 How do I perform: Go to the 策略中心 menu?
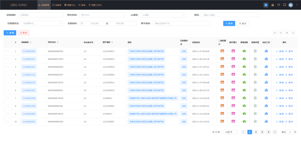point(70,5)
